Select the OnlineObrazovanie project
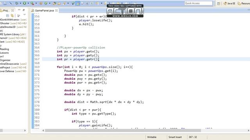The image size is (250, 140). [13, 64]
